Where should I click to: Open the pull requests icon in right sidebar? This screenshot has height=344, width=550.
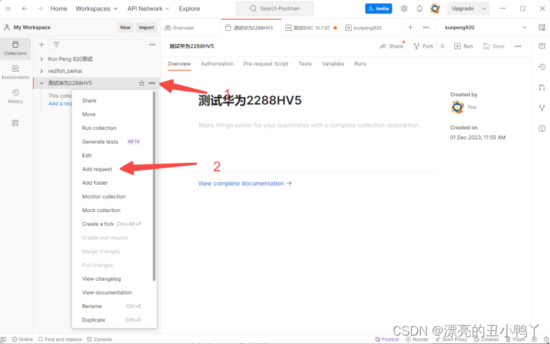pyautogui.click(x=542, y=87)
